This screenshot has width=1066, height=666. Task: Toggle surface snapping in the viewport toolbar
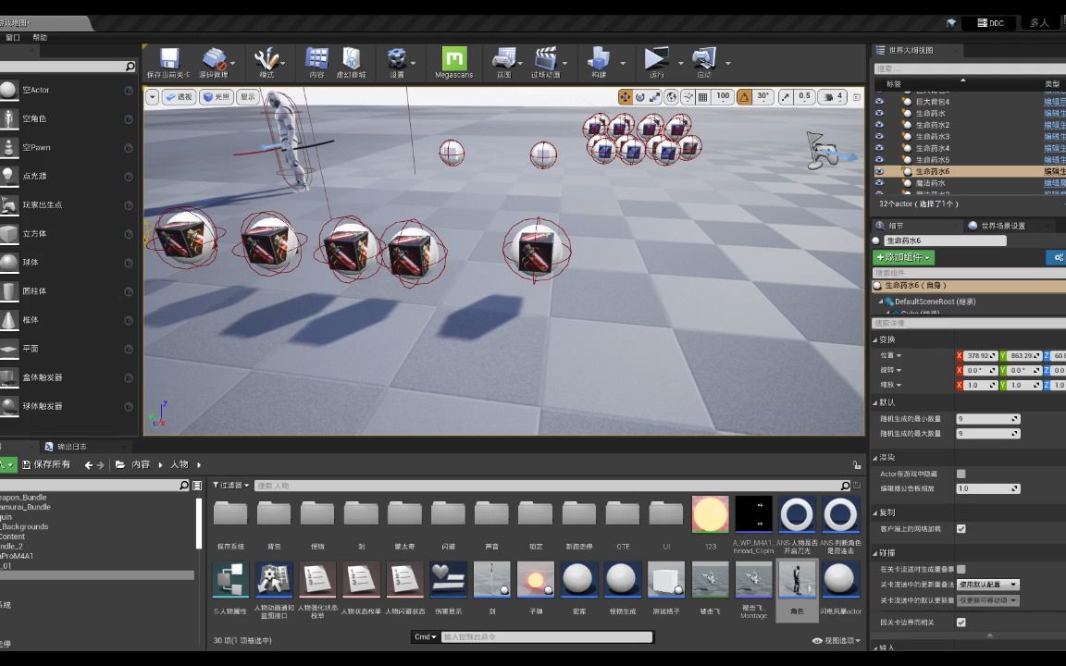pos(686,96)
